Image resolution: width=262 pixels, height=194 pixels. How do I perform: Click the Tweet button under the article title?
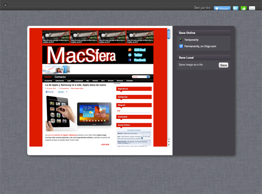pos(61,92)
